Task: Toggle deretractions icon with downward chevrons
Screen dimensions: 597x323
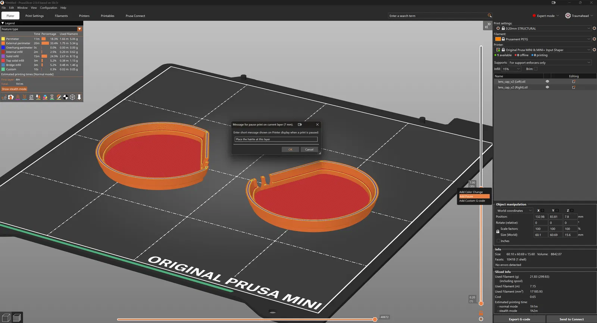Action: click(x=25, y=97)
